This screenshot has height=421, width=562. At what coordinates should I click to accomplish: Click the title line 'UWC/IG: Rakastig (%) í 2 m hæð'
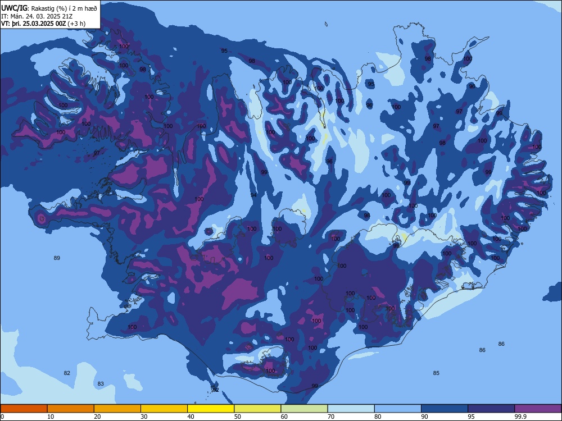pos(49,8)
